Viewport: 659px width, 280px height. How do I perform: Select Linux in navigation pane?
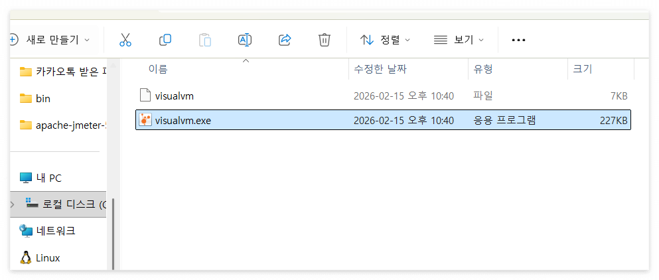point(48,257)
